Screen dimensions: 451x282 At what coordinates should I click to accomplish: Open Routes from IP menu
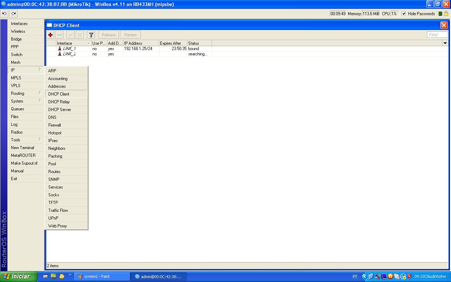(66, 172)
